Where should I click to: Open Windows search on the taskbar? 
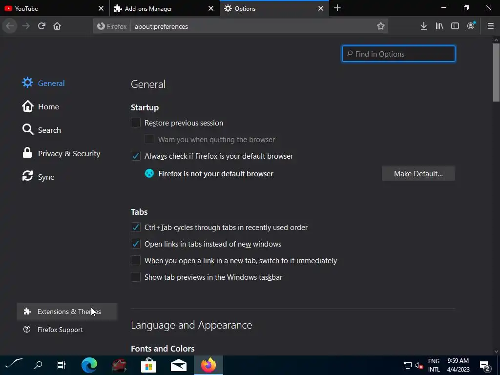coord(38,365)
